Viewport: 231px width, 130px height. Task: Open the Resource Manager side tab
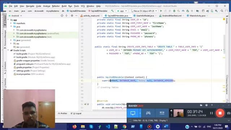point(5,39)
